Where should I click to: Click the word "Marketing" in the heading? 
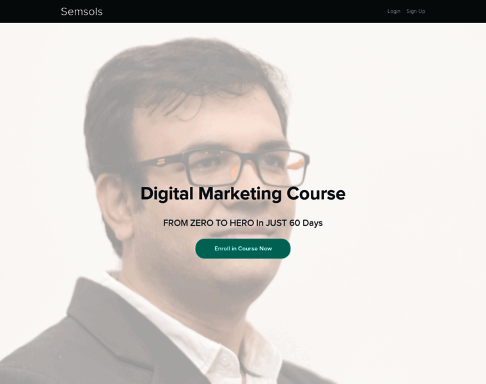click(240, 193)
